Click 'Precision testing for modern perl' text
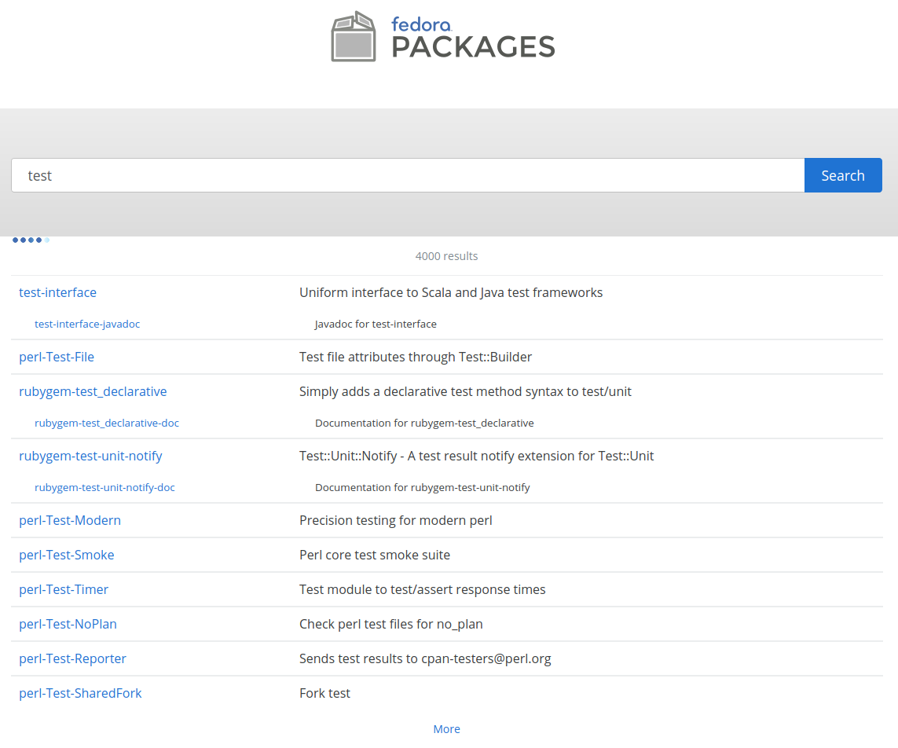898x748 pixels. [396, 521]
